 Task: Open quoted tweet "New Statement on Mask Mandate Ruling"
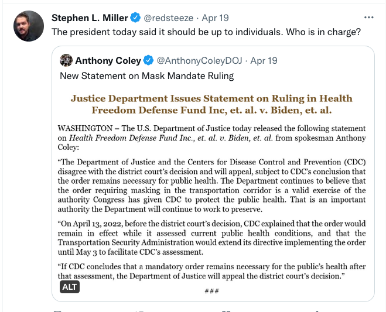point(146,76)
